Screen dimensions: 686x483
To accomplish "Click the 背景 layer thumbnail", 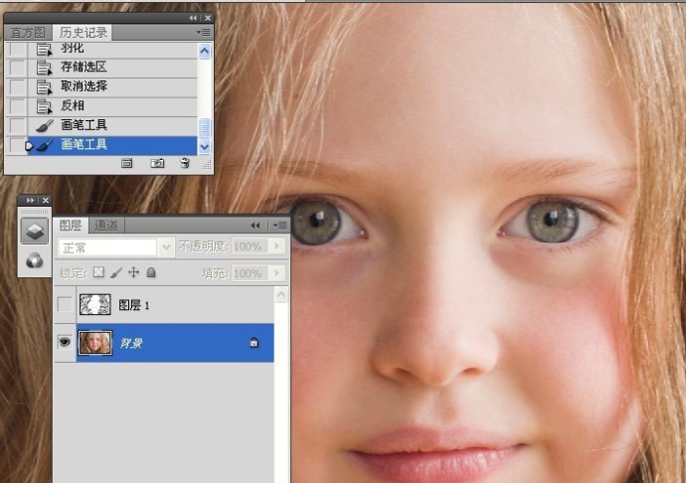I will 94,342.
